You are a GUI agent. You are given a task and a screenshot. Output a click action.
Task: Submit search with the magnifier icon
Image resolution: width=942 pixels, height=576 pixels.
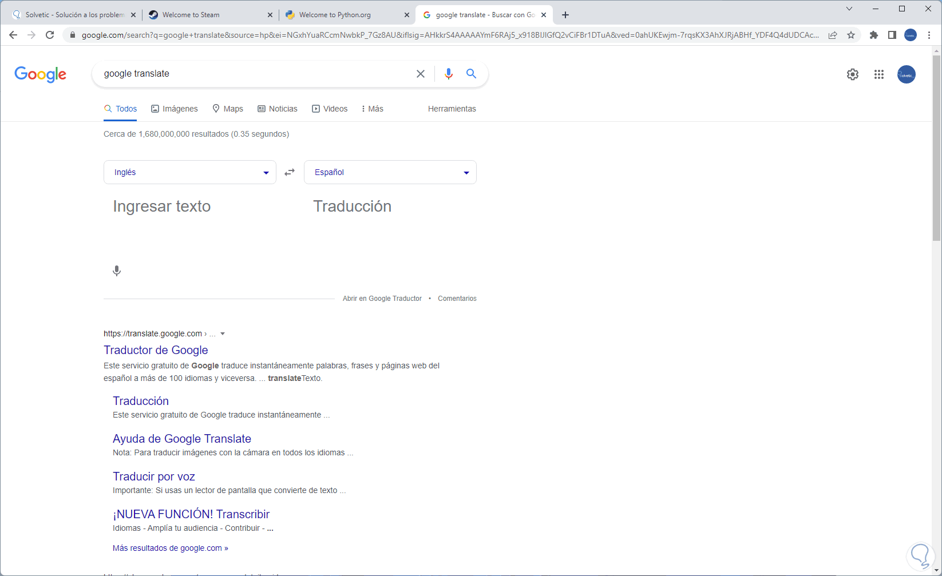click(471, 74)
